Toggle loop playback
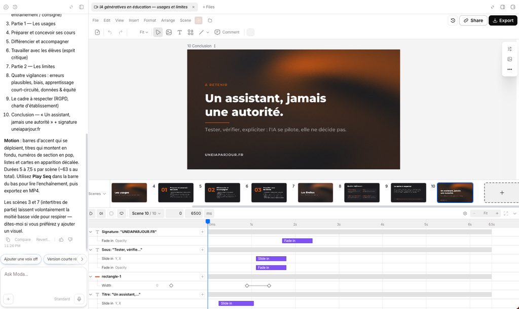The image size is (519, 309). pyautogui.click(x=122, y=213)
